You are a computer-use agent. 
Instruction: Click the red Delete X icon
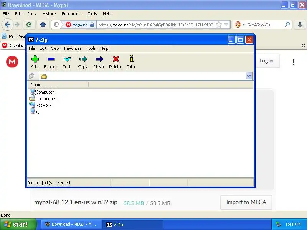point(115,62)
